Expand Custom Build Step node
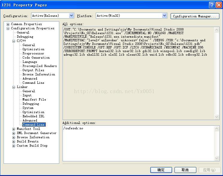223x176 pixels. (14, 146)
